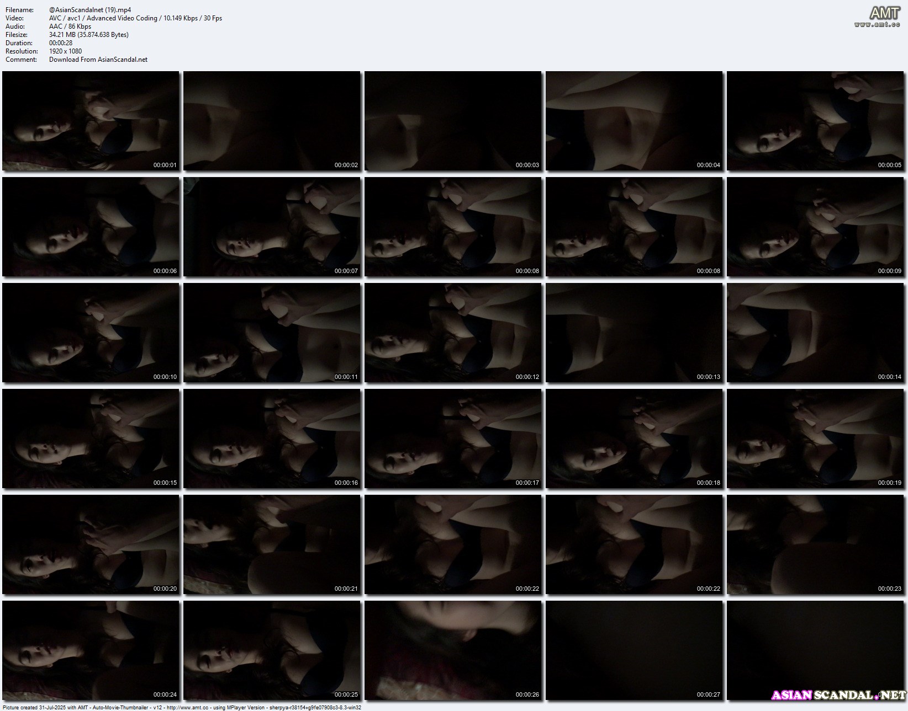This screenshot has width=908, height=711.
Task: Select the comment text "Download From AsianScandal.net"
Action: [98, 60]
